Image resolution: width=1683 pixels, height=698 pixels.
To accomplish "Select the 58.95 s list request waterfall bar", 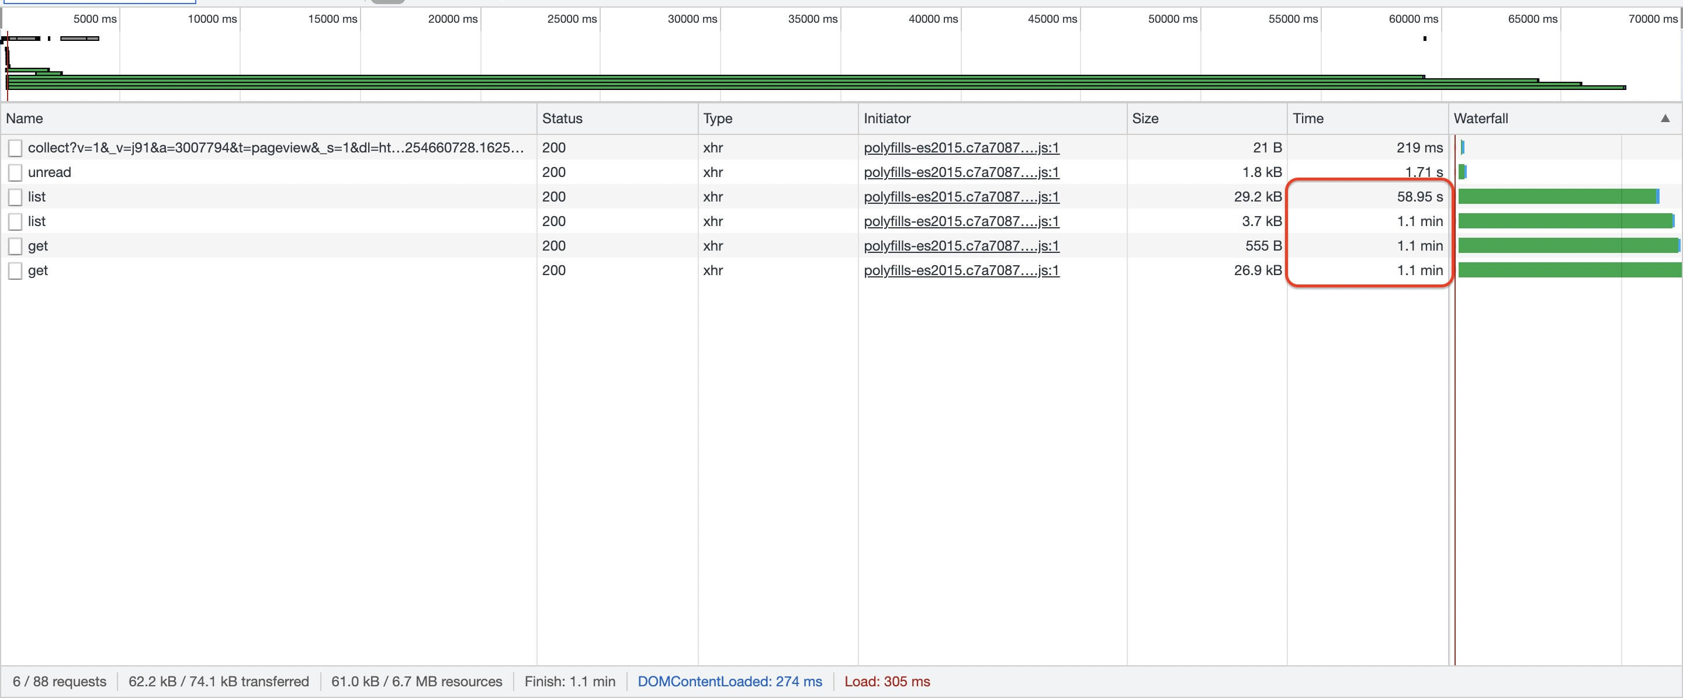I will tap(1557, 196).
